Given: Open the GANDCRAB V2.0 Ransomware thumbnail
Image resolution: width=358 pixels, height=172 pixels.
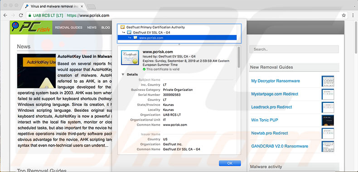Looking at the screenshot, I should pos(328,147).
